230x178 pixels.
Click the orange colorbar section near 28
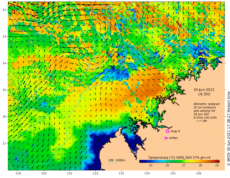click(200, 162)
